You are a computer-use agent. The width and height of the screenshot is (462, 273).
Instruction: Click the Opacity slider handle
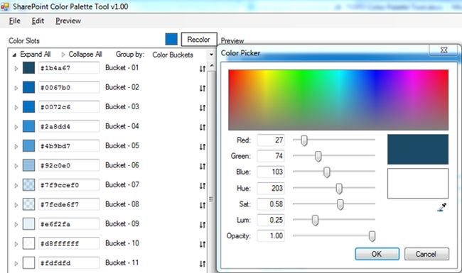[x=372, y=236]
